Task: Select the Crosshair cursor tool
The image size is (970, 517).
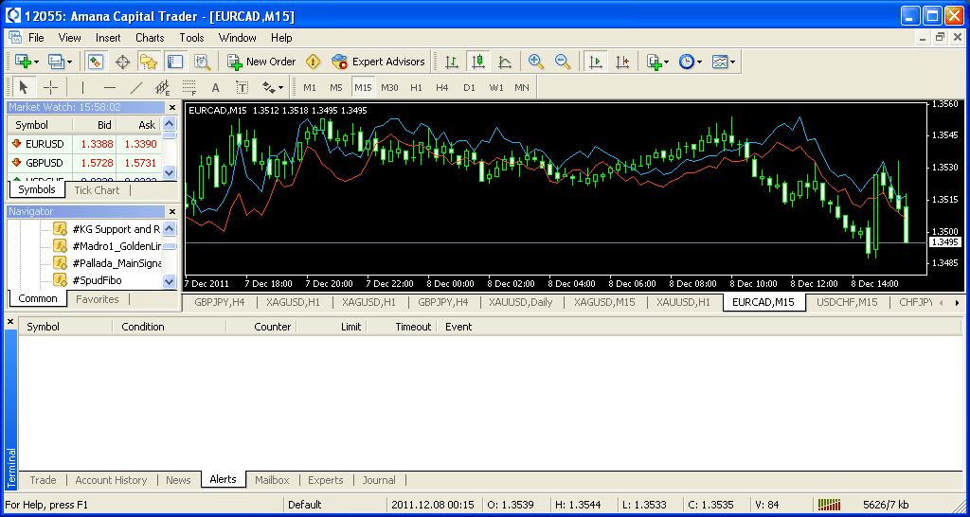Action: pyautogui.click(x=51, y=87)
